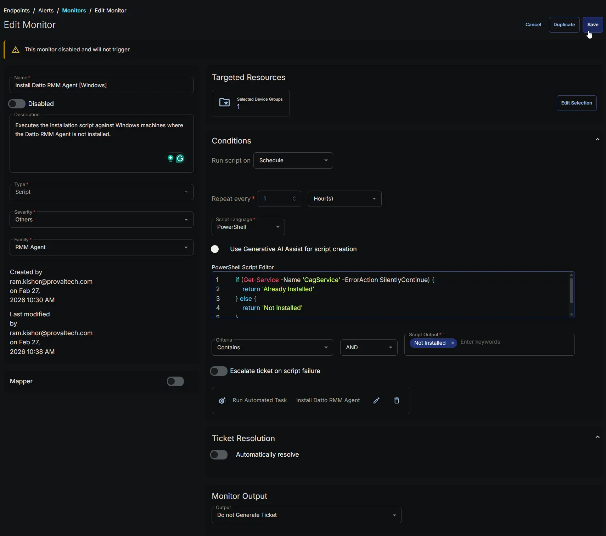The image size is (606, 536).
Task: Turn on Automatically resolve toggle
Action: (219, 455)
